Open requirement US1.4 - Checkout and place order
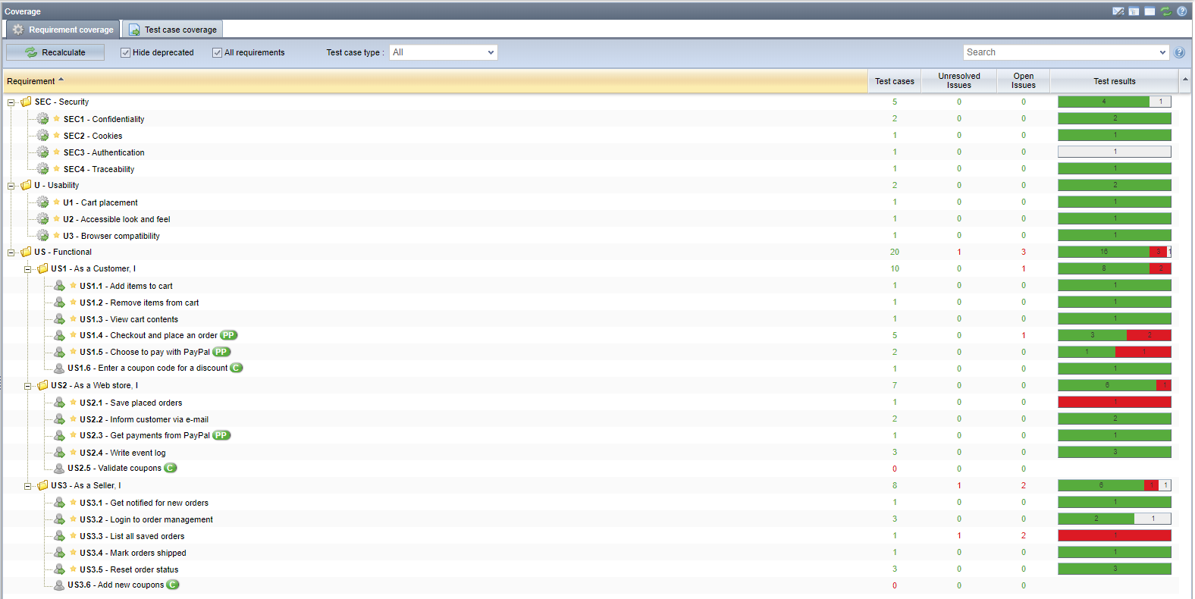1195x599 pixels. coord(149,335)
